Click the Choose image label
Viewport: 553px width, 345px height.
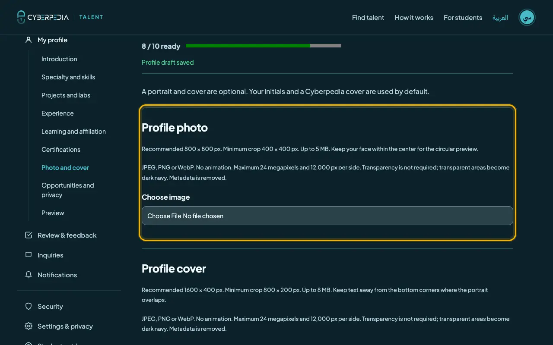(166, 197)
